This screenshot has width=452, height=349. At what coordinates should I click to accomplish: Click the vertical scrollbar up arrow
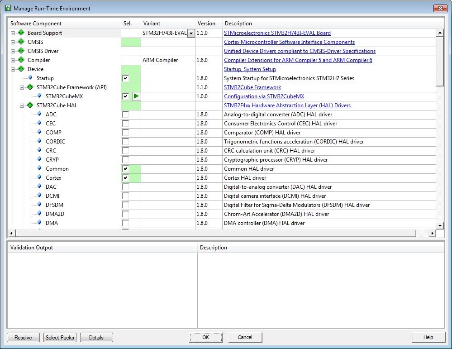[x=440, y=33]
